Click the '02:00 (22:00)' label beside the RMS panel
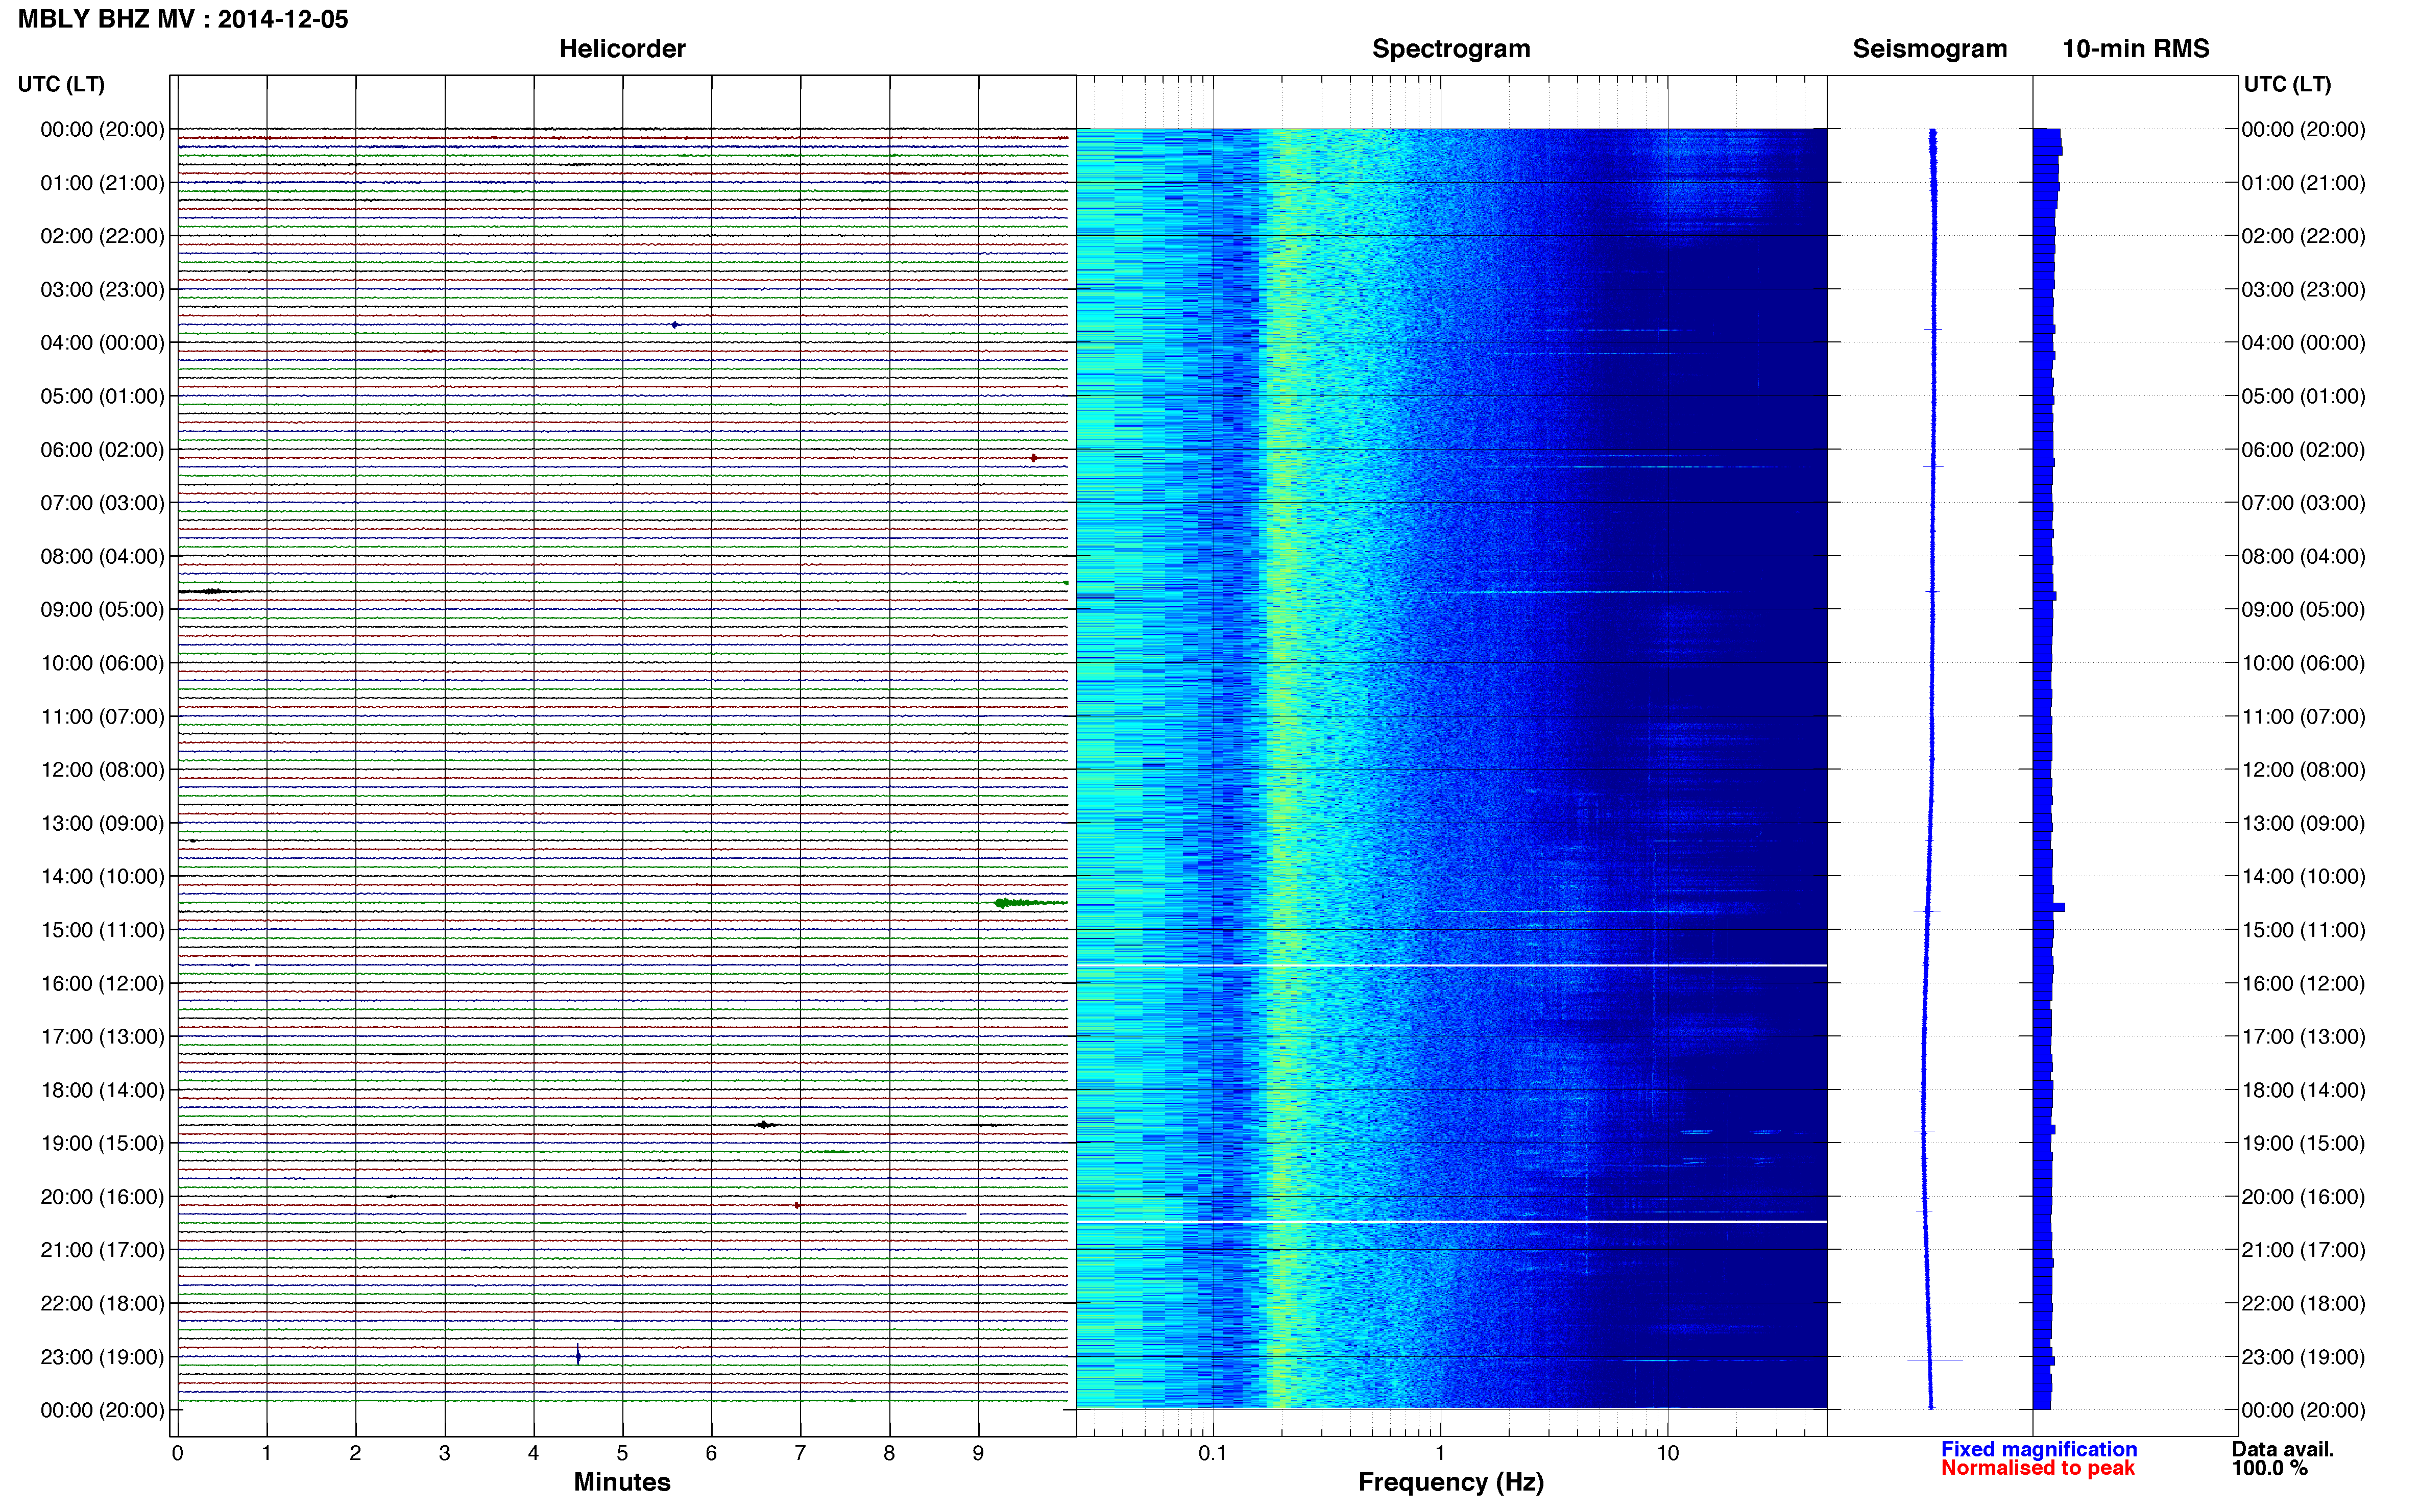This screenshot has height=1512, width=2420. (x=2303, y=236)
